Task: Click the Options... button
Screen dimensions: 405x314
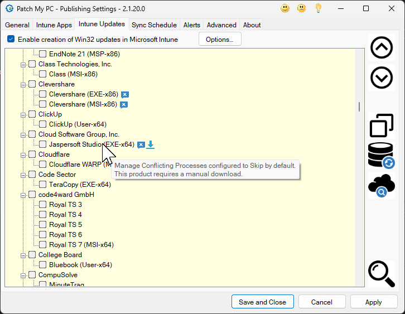Action: click(220, 39)
